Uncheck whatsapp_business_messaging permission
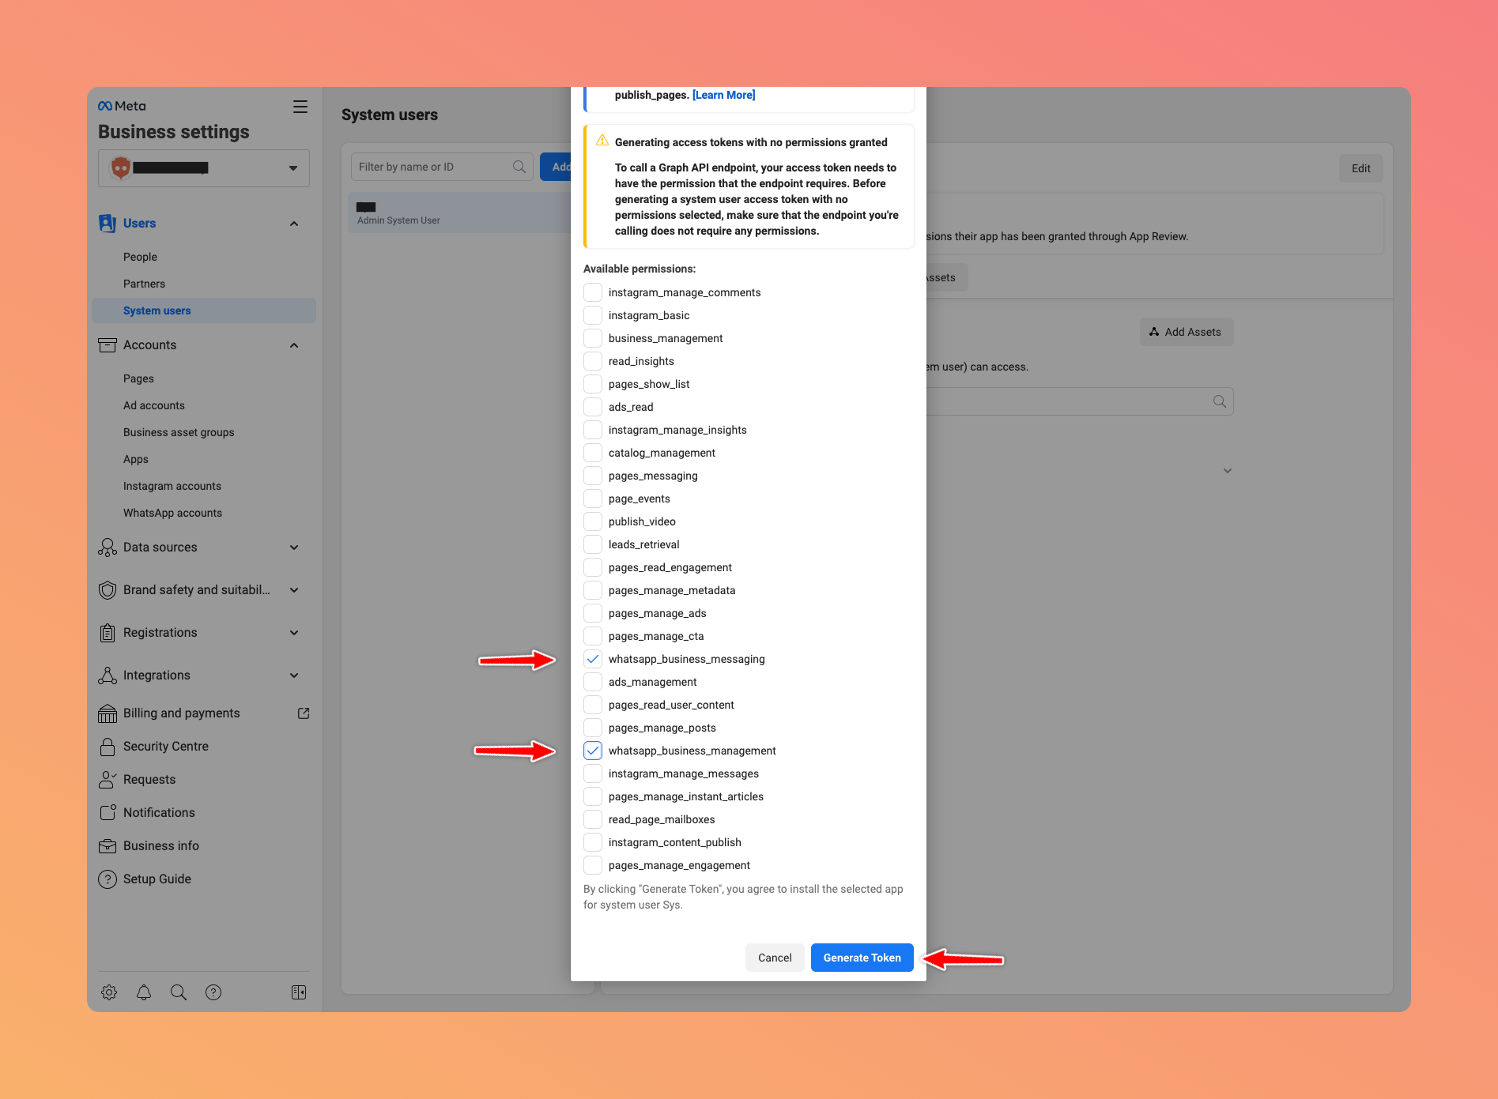 click(x=593, y=659)
